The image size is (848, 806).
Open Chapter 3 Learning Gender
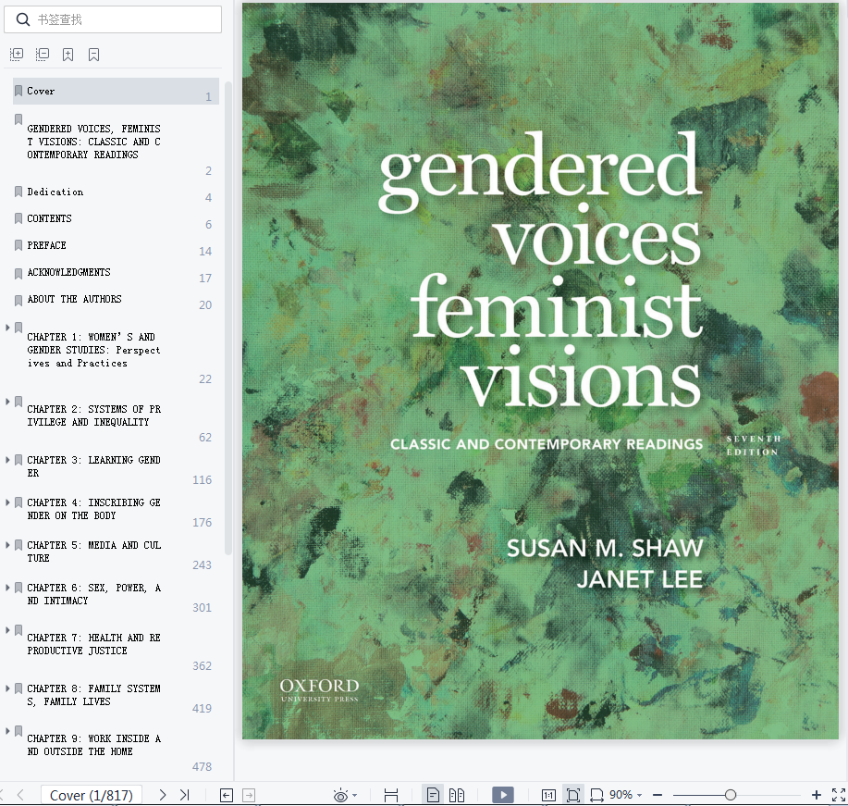coord(93,466)
